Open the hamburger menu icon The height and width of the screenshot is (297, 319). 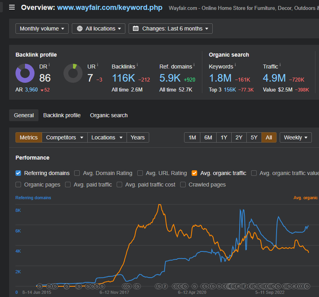[12, 8]
